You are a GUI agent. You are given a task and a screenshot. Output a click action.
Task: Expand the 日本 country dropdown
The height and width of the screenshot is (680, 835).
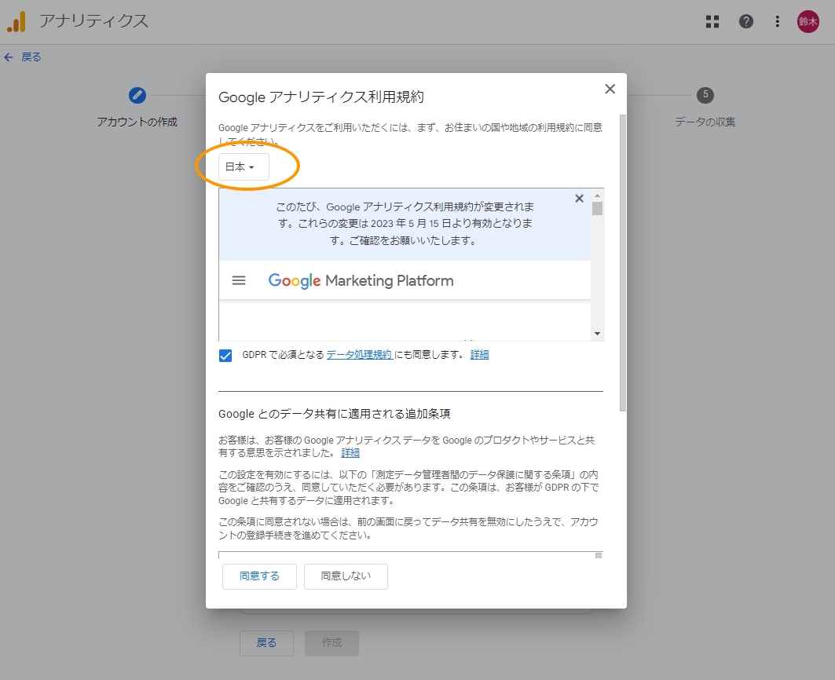[243, 167]
